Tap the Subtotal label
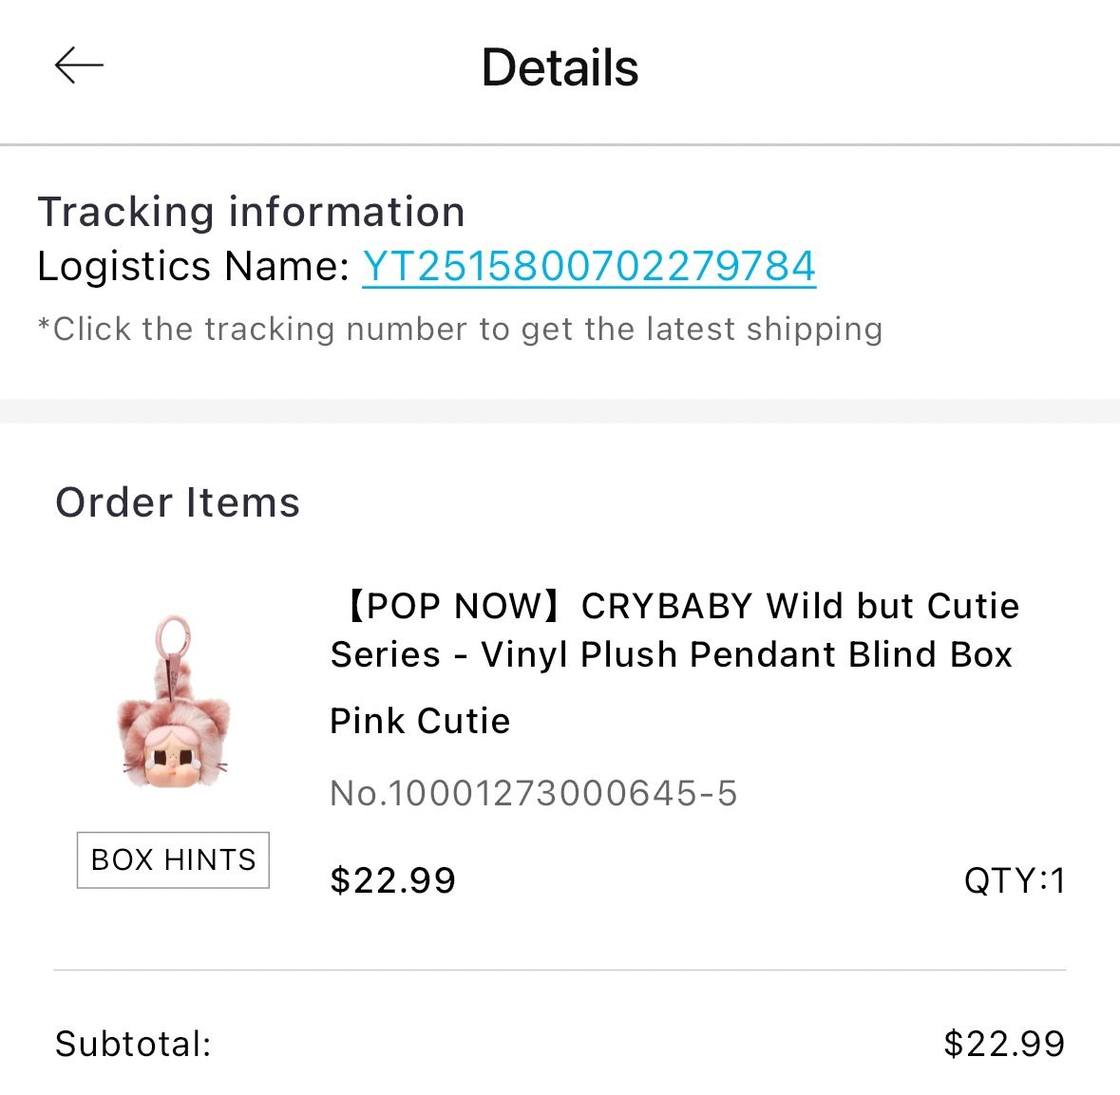The image size is (1120, 1095). click(x=133, y=1044)
